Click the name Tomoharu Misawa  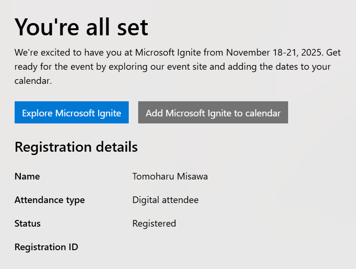(170, 177)
